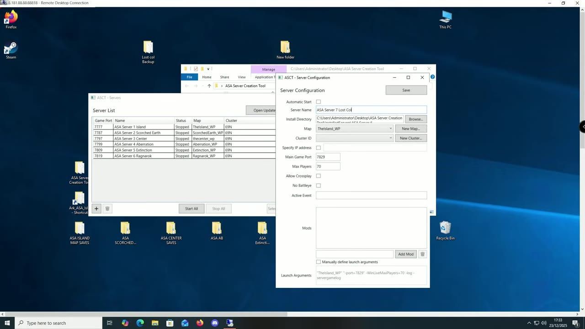Viewport: 585px width, 329px height.
Task: Delete server with trash icon in Server List
Action: 107,209
